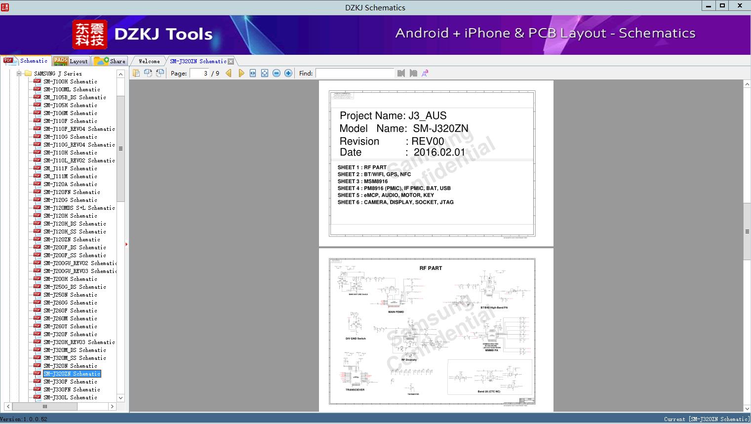Collapse the SAMSUNG J Series folder
This screenshot has width=751, height=424.
tap(19, 74)
